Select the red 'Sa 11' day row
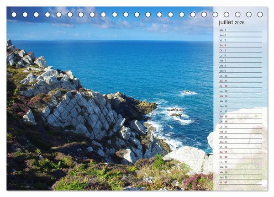This screenshot has height=197, width=274. tap(241, 81)
